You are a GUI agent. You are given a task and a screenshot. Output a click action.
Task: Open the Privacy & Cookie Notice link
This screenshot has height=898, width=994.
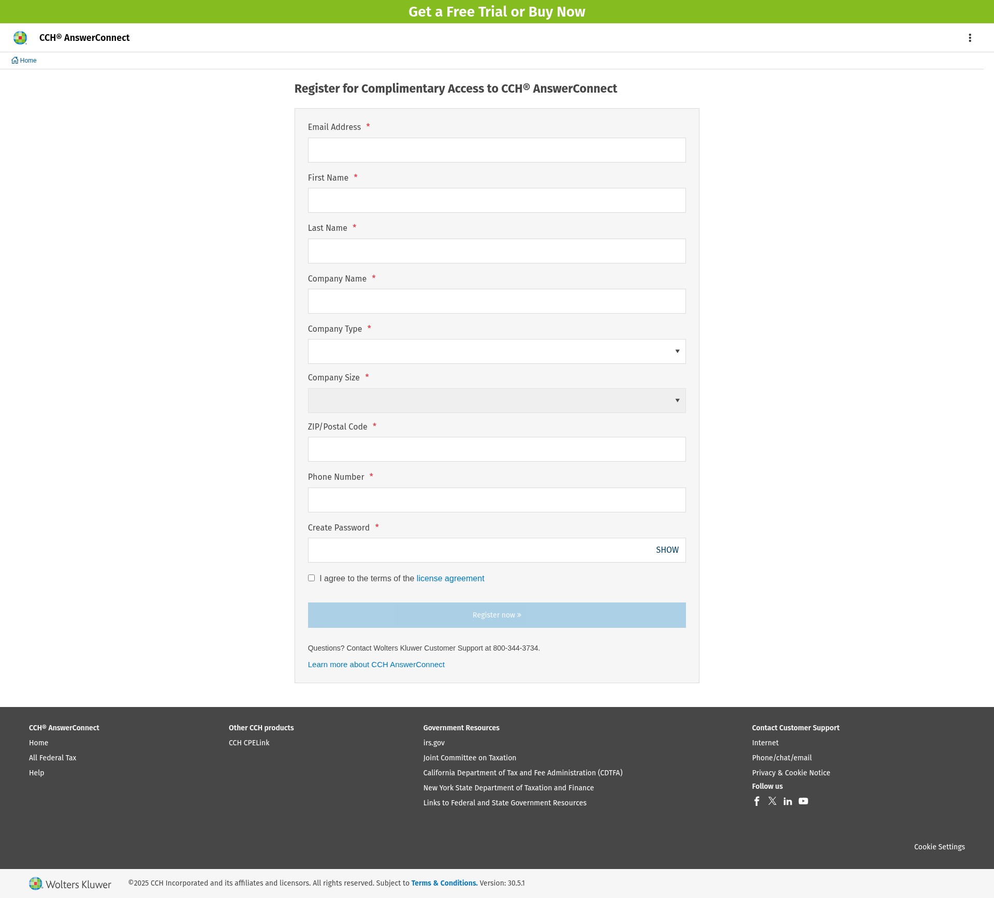(x=791, y=773)
